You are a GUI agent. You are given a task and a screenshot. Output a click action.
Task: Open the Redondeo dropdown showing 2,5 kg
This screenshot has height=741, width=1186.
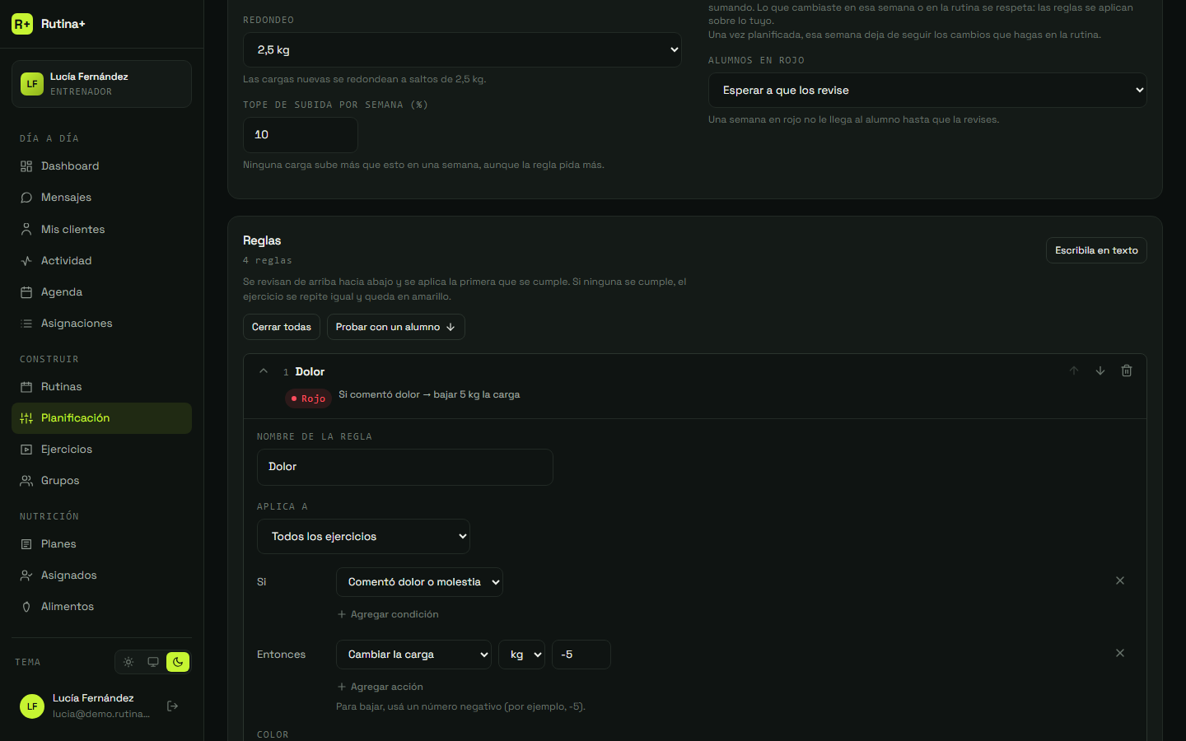462,49
